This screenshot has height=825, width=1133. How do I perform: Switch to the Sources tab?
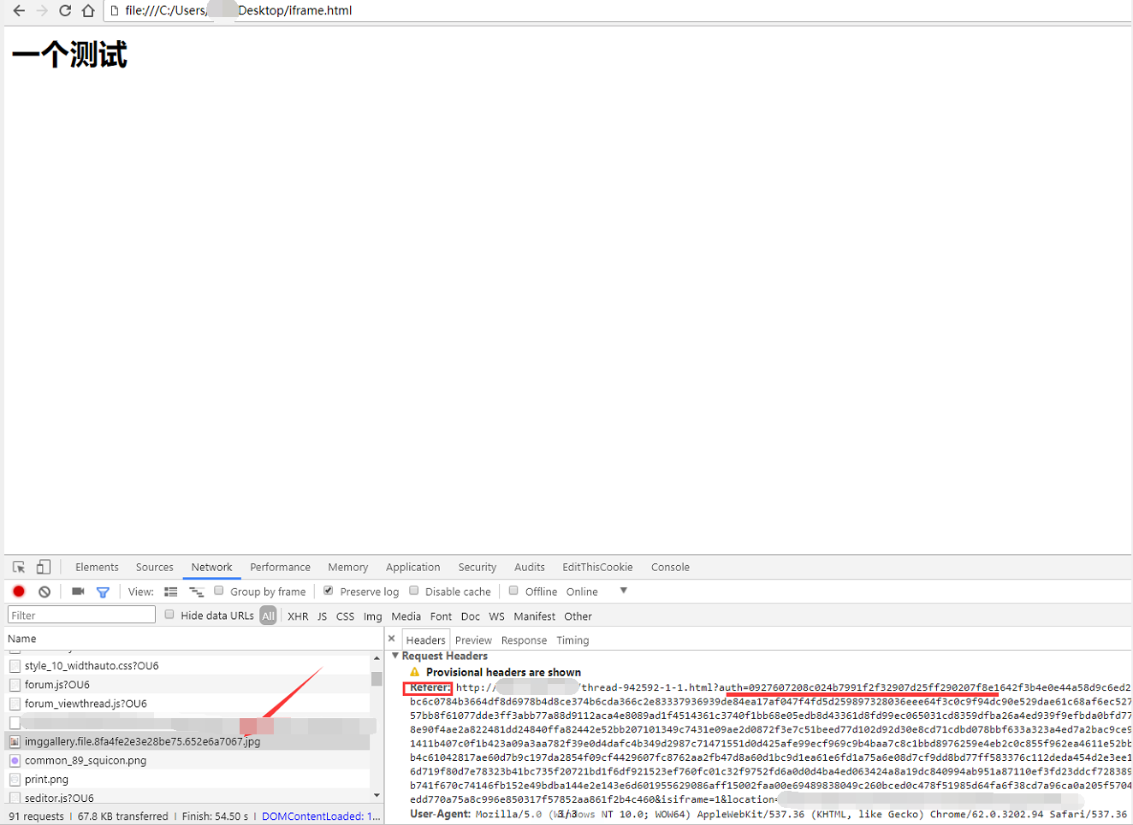(x=155, y=567)
